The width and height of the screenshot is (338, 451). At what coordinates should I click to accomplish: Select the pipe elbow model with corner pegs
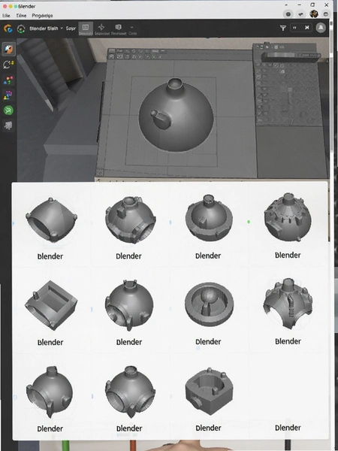point(51,219)
